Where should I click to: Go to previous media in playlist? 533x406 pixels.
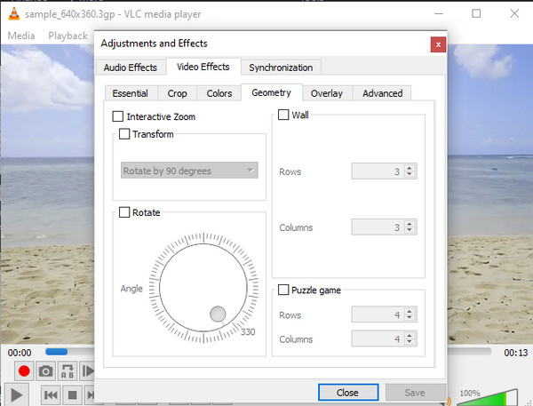click(x=51, y=395)
